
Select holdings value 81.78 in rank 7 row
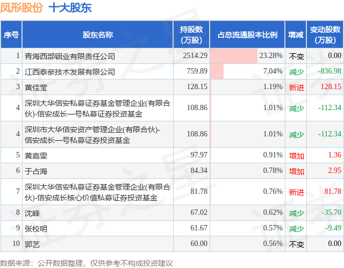tap(199, 191)
